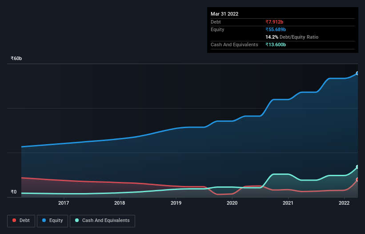Click the 2022 x-axis label
The image size is (365, 234).
344,203
